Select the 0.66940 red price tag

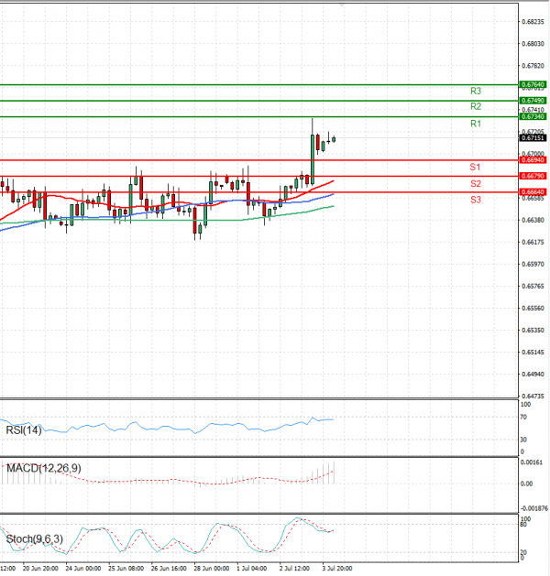[x=533, y=160]
